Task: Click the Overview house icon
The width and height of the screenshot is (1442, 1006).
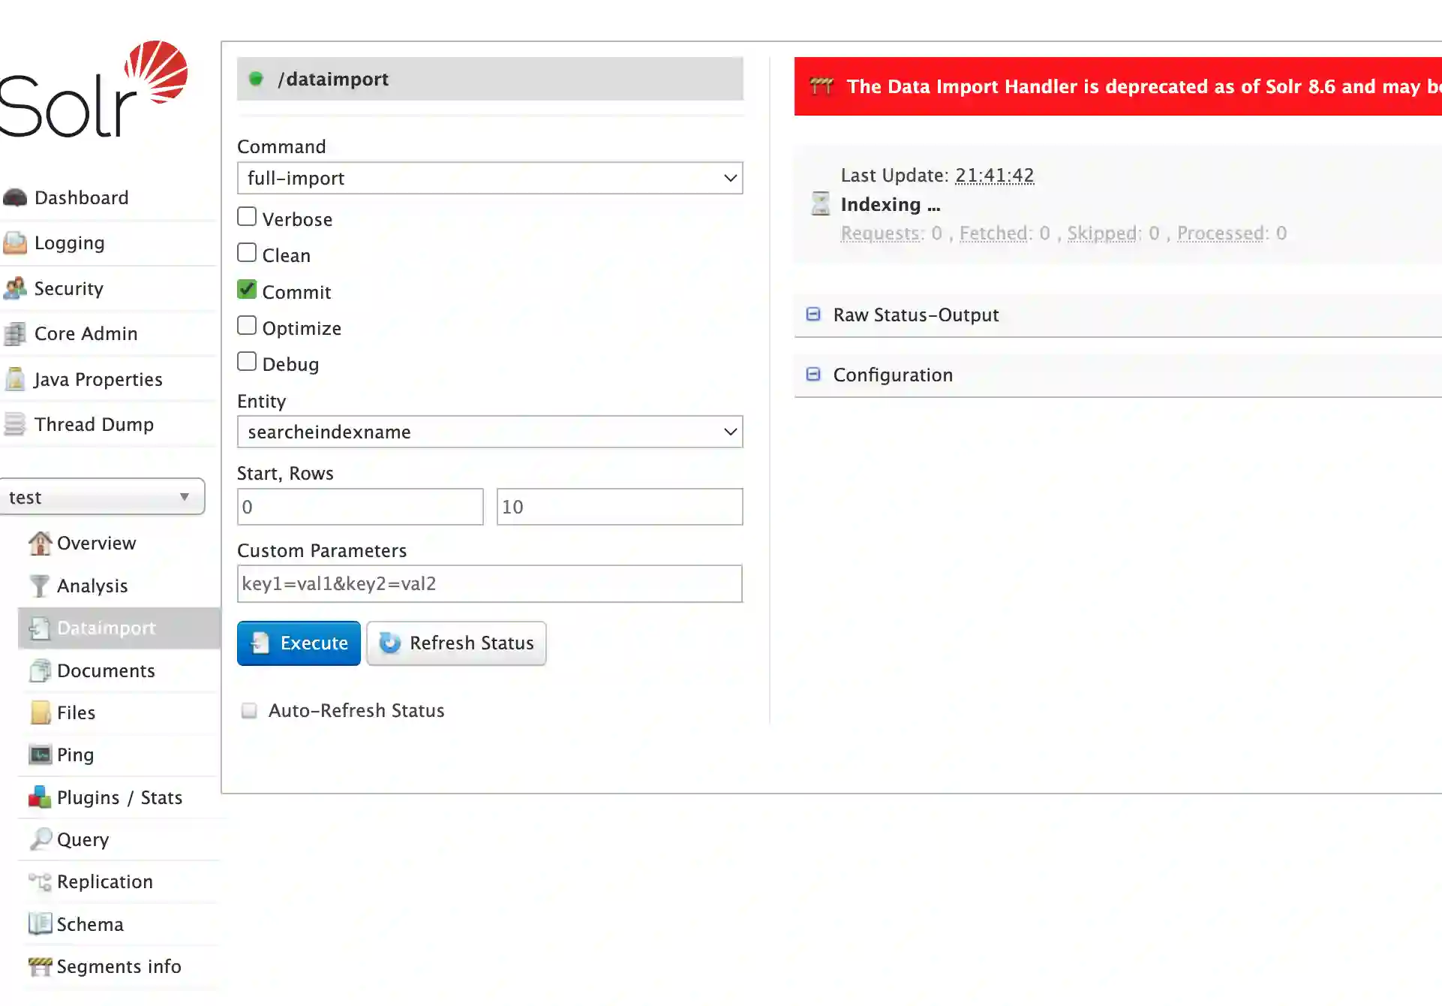Action: [x=40, y=543]
